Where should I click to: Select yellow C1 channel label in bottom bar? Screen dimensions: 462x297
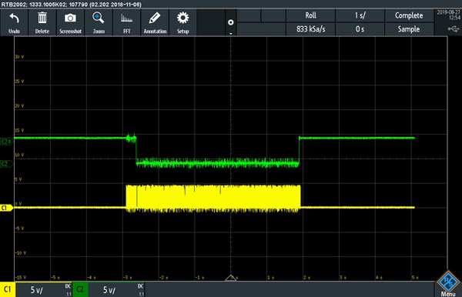8,289
